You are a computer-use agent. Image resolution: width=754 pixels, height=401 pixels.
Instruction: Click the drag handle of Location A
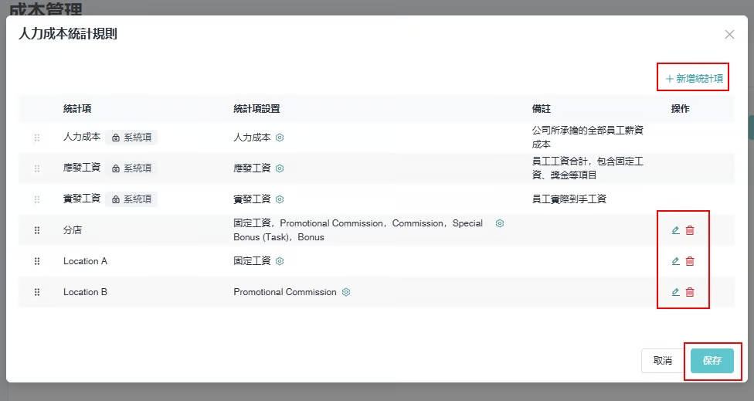[36, 261]
